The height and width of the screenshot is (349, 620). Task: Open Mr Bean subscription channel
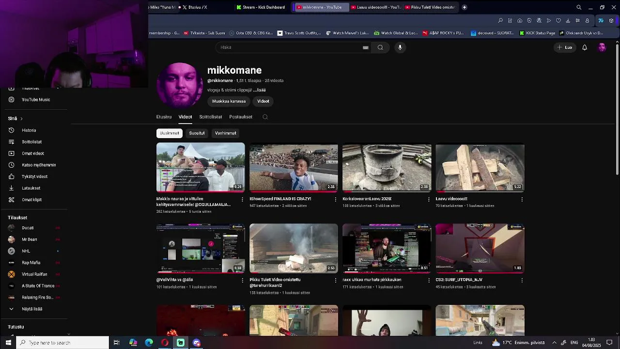click(29, 239)
